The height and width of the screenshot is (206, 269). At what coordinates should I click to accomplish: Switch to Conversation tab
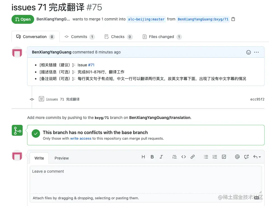36,37
